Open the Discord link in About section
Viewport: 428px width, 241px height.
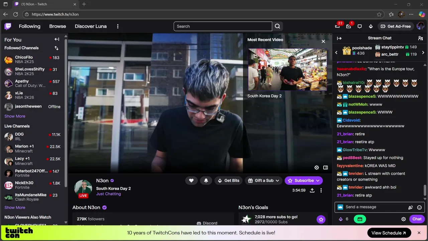(x=207, y=223)
